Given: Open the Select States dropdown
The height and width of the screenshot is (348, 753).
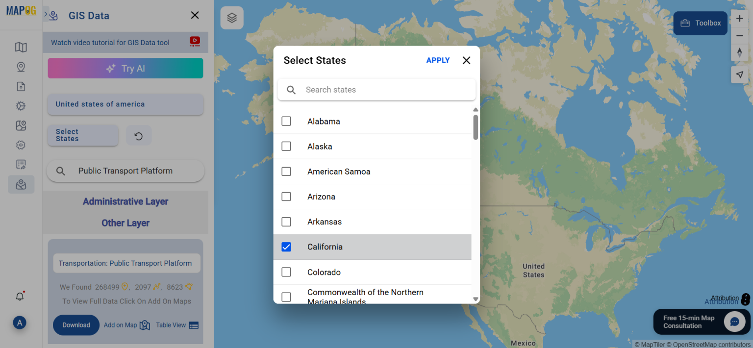Looking at the screenshot, I should (x=83, y=135).
